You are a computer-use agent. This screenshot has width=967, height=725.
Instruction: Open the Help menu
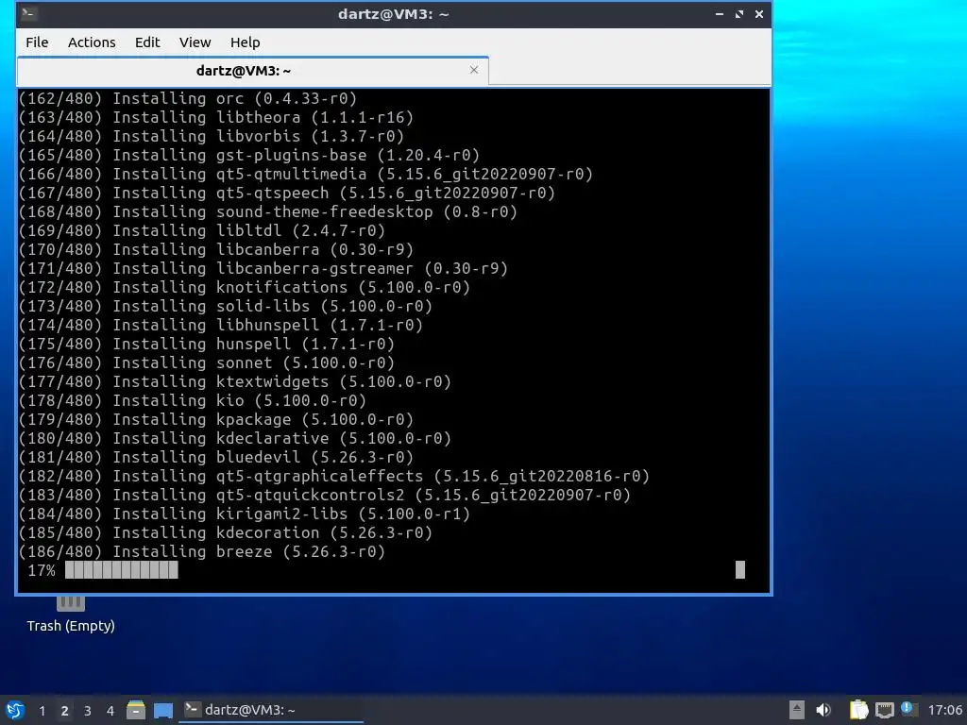[245, 42]
